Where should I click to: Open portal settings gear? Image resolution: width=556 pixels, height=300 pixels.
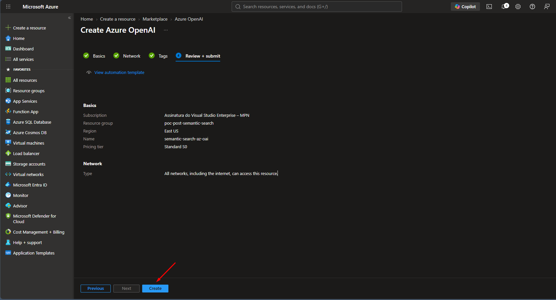[x=518, y=7]
